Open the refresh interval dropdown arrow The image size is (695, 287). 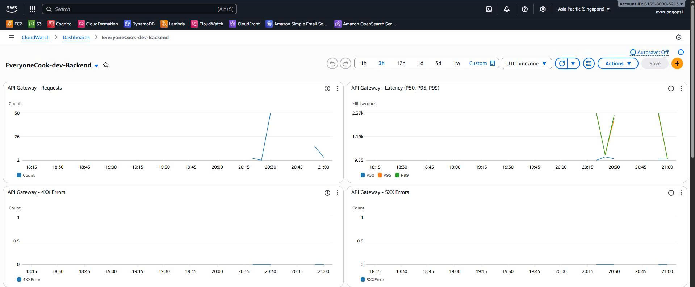click(x=573, y=63)
